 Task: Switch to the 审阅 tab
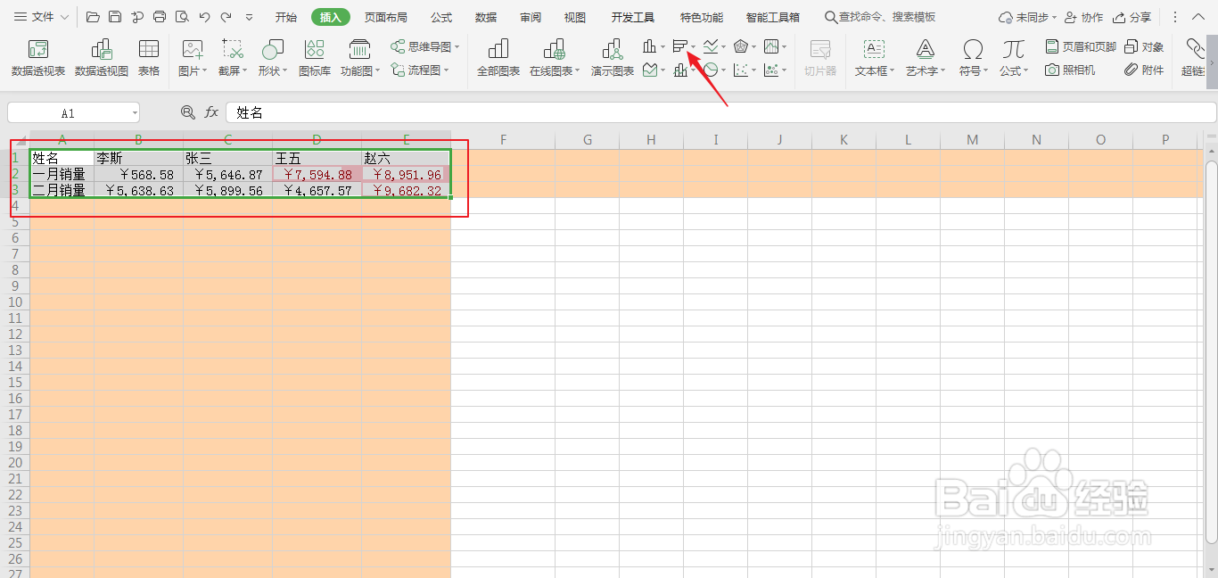531,17
